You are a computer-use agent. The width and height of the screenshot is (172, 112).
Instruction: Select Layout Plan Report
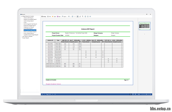[28, 29]
